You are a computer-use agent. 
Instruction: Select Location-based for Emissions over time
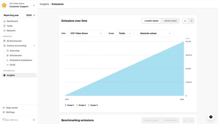[x=151, y=21]
